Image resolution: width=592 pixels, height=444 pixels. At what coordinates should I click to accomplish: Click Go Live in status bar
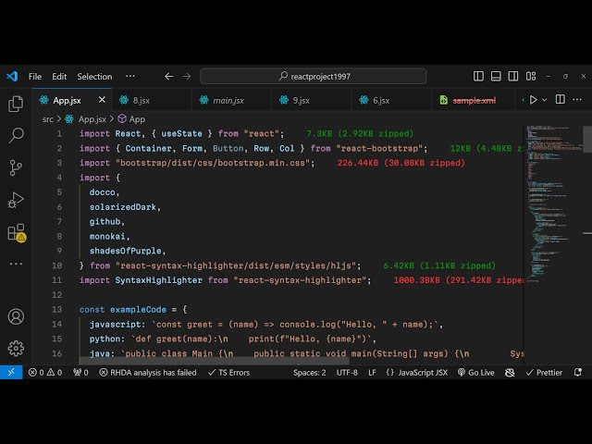pos(476,373)
